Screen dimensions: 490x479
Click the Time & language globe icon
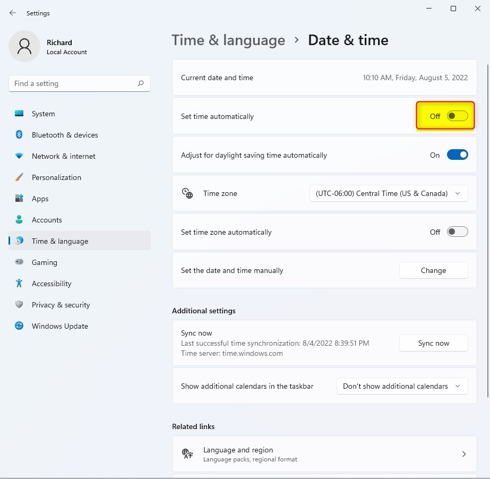click(19, 241)
